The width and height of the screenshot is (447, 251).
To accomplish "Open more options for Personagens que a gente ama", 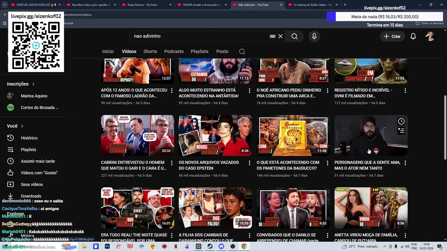I will (405, 163).
